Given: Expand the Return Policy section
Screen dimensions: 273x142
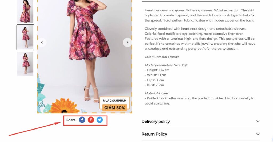Looking at the screenshot, I should pyautogui.click(x=258, y=134).
